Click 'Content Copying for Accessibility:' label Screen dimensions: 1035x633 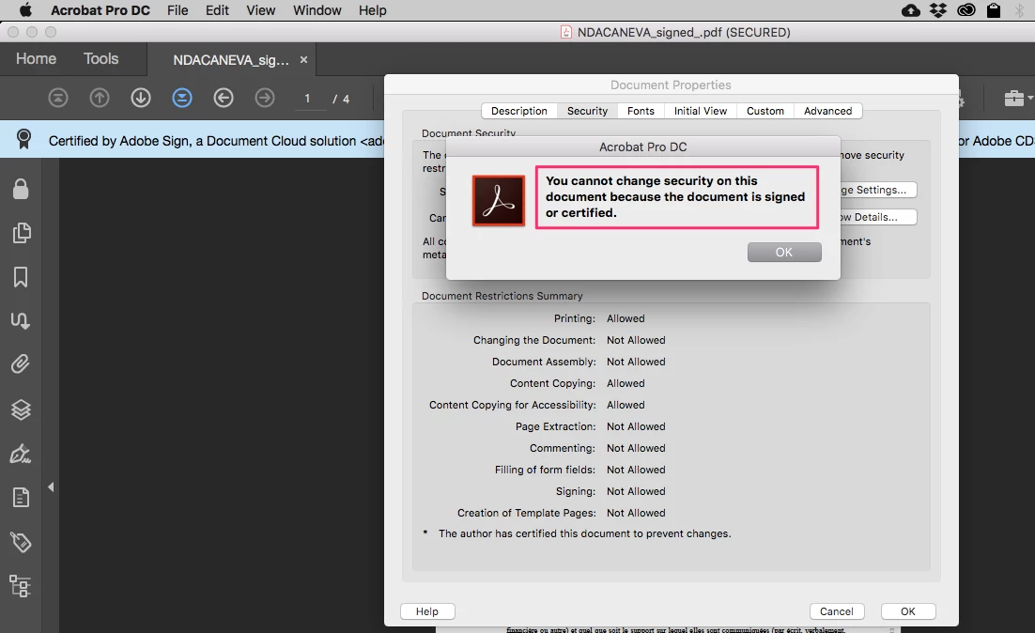(x=512, y=405)
